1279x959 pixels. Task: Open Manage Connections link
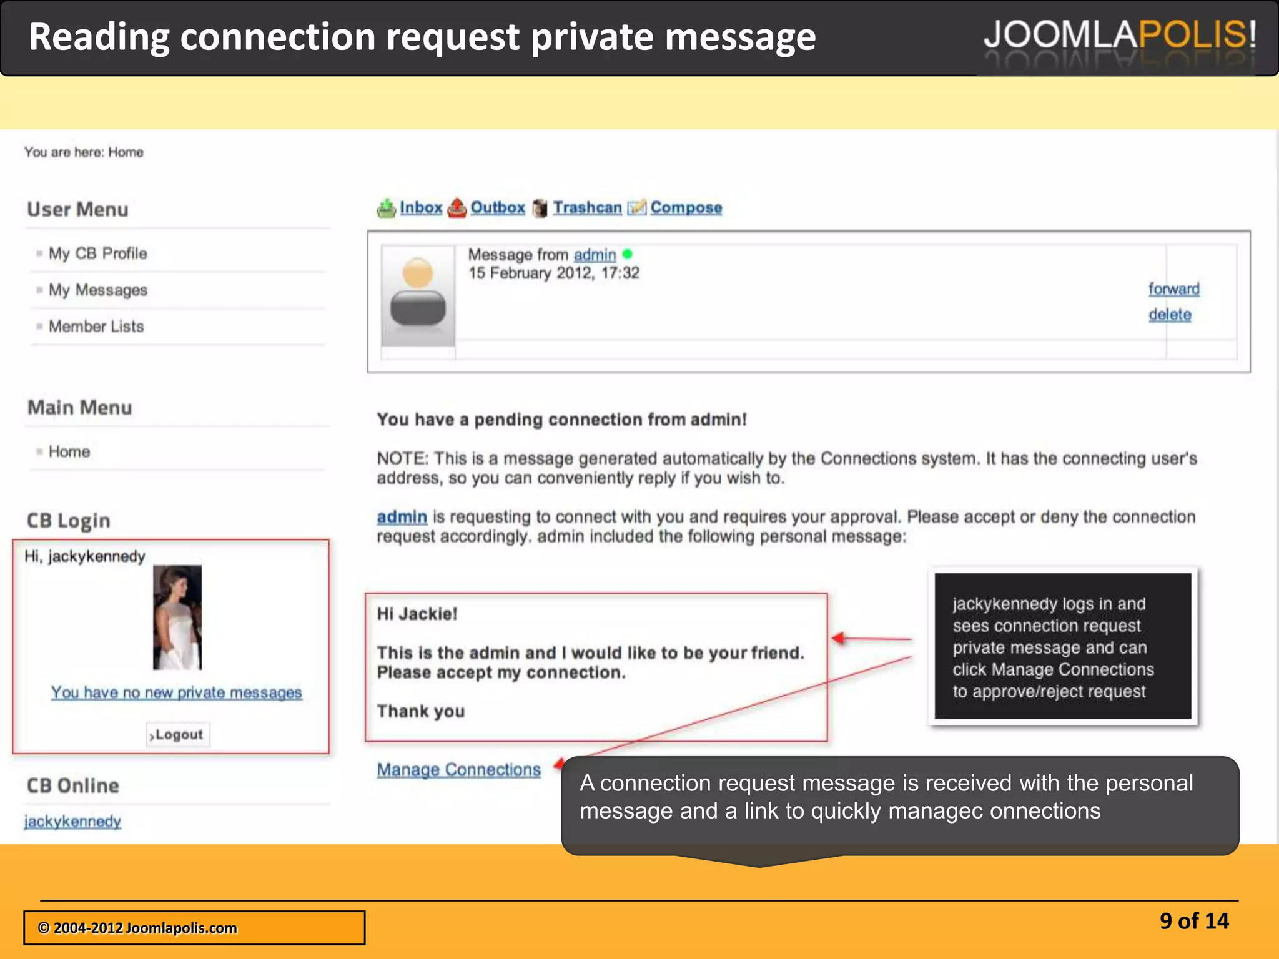tap(459, 770)
